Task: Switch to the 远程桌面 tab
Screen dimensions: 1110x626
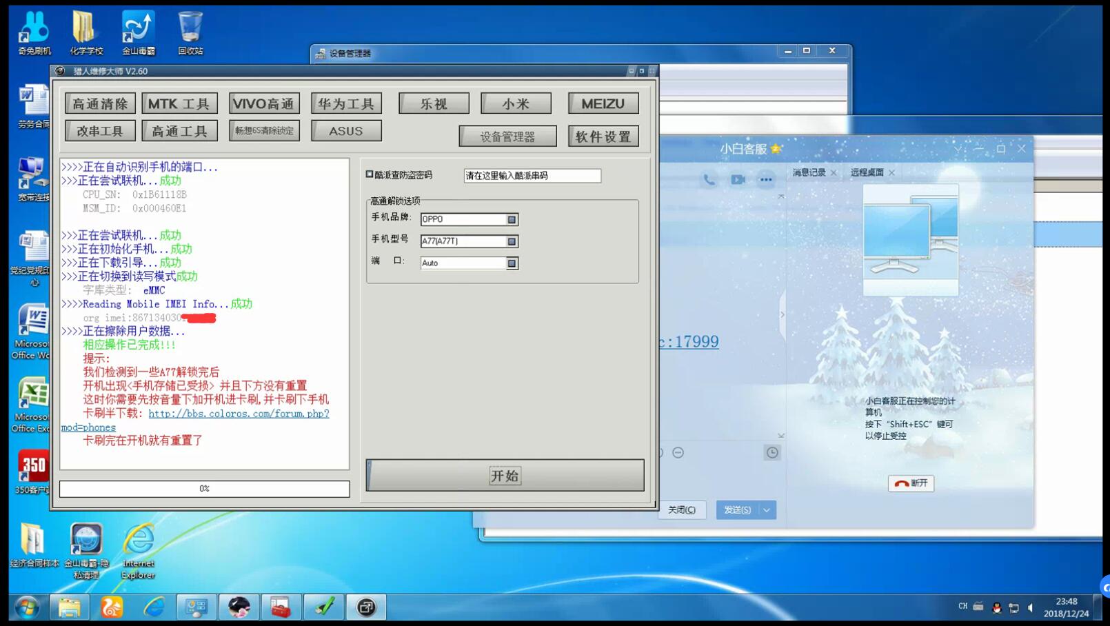Action: (867, 172)
